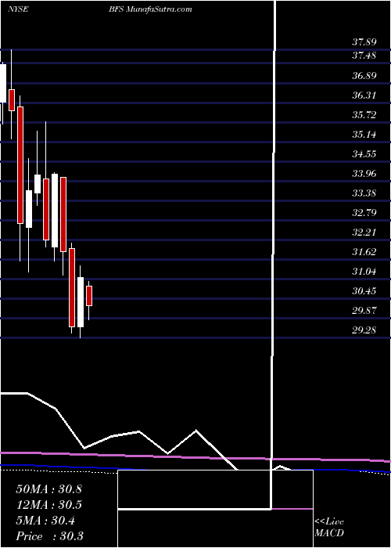
Task: Click the tall red candle spanning 36 to 32.7
Action: 20,165
